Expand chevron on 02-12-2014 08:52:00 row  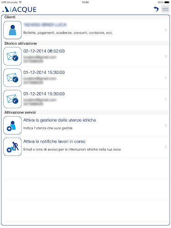point(166,56)
